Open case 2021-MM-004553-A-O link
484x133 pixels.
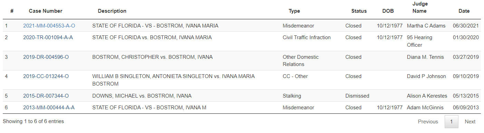[x=49, y=26]
